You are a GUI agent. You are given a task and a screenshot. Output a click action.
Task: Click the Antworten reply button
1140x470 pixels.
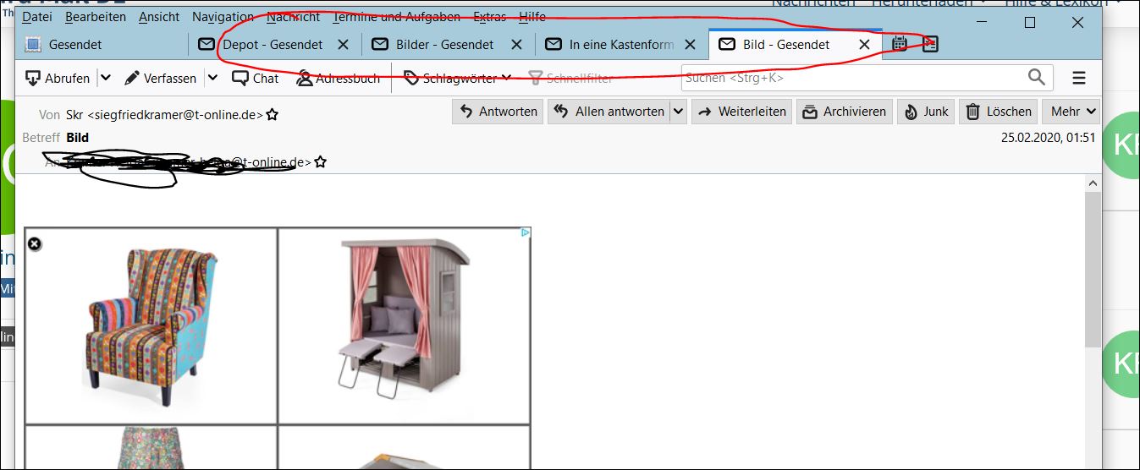[498, 111]
